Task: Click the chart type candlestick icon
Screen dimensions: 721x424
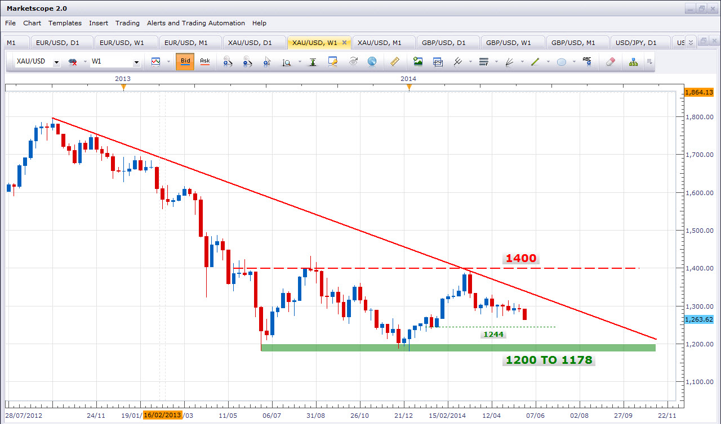Action: [156, 62]
